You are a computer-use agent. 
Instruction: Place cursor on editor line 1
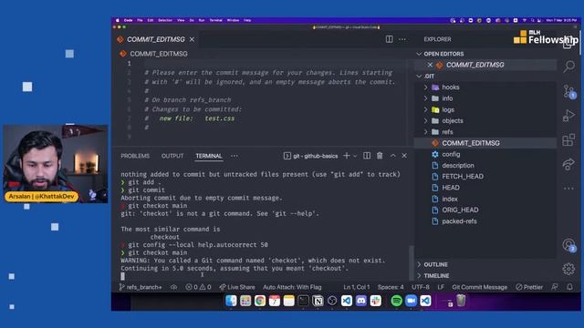click(276, 64)
